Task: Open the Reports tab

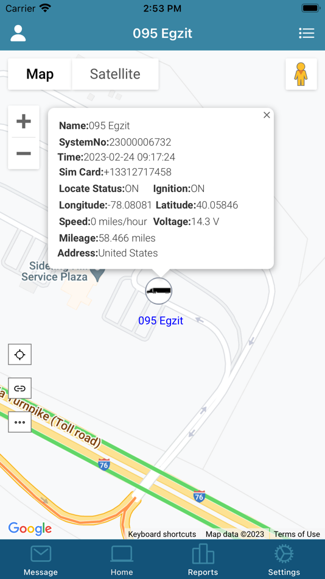Action: click(203, 560)
